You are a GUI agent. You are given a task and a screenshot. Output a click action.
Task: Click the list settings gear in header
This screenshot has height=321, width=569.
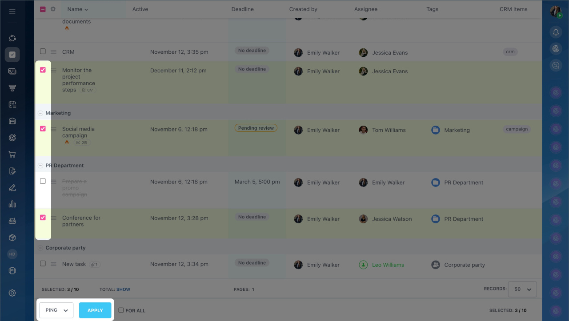pyautogui.click(x=53, y=9)
